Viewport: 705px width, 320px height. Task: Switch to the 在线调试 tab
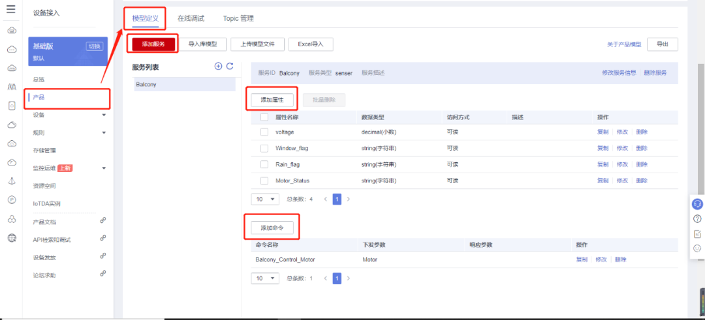point(191,18)
